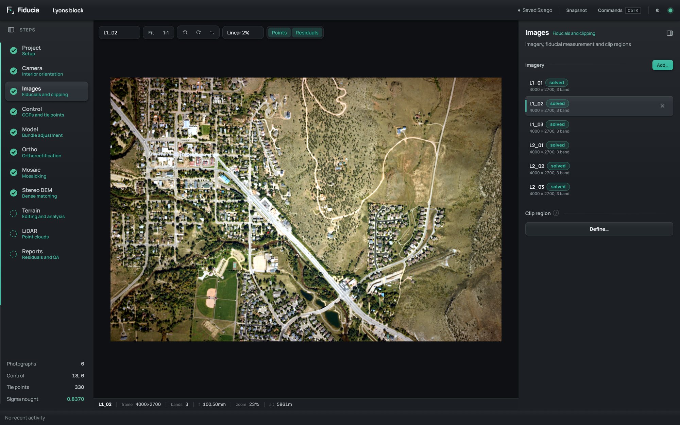The width and height of the screenshot is (680, 425).
Task: Click the Project step checkmark icon
Action: click(14, 51)
